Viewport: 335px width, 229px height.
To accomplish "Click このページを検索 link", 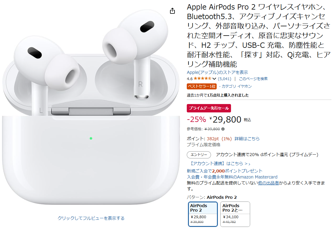I will tap(253, 79).
